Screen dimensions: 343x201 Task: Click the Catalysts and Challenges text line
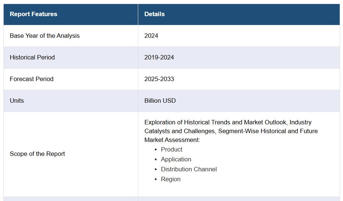[231, 131]
